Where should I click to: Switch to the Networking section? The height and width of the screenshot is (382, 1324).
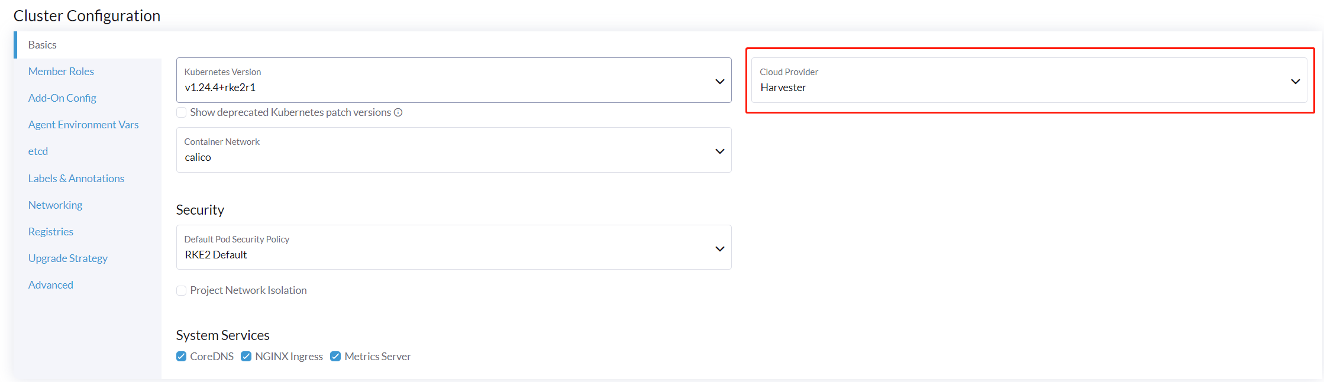[x=55, y=205]
